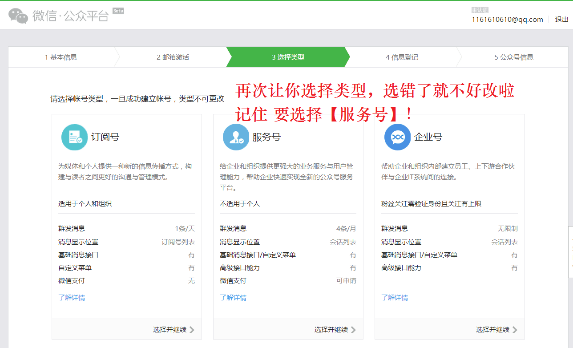This screenshot has width=573, height=348.
Task: Click the 服务号 blue person icon
Action: [x=236, y=137]
